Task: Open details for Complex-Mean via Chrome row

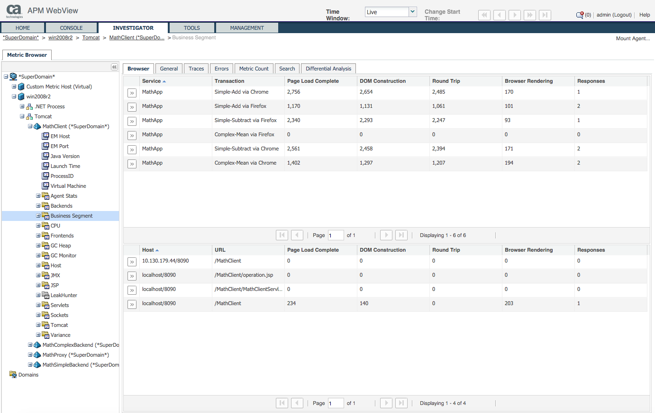Action: (132, 164)
